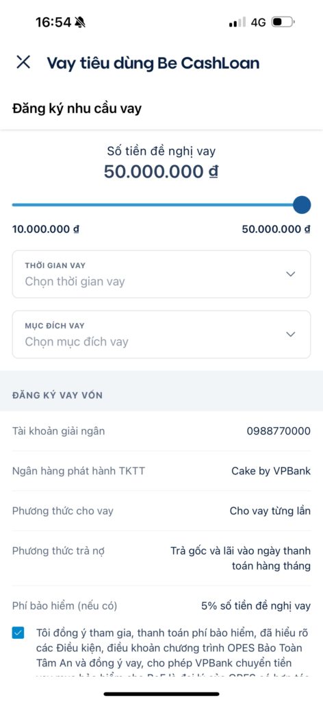Tap the 4G network indicator
323x702 pixels.
[x=258, y=23]
